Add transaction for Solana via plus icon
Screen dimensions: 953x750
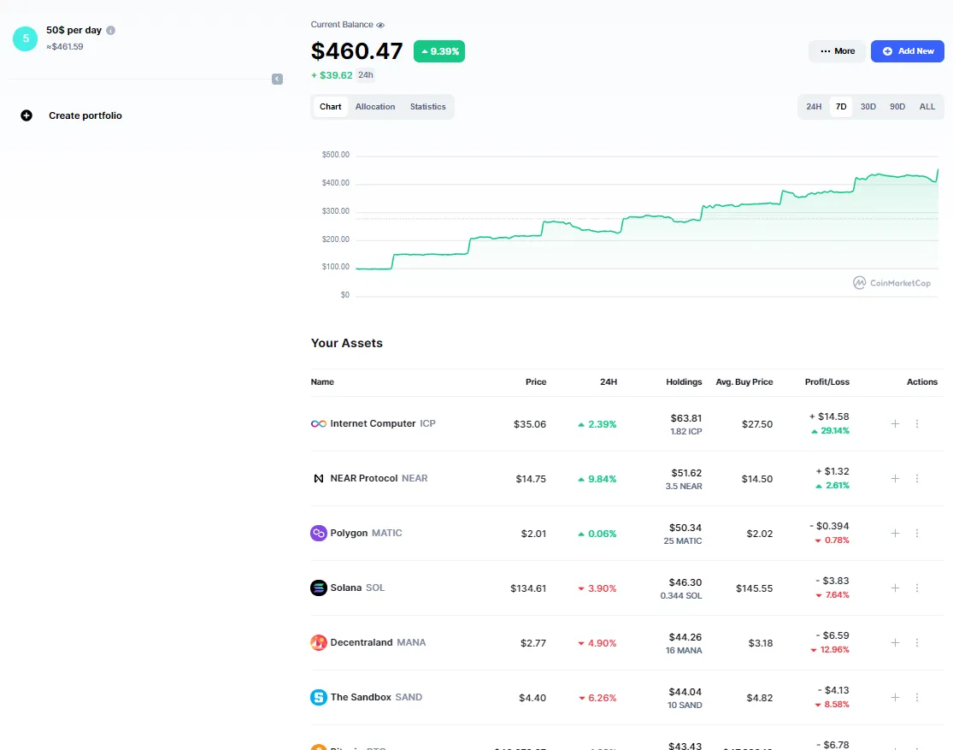pyautogui.click(x=895, y=588)
